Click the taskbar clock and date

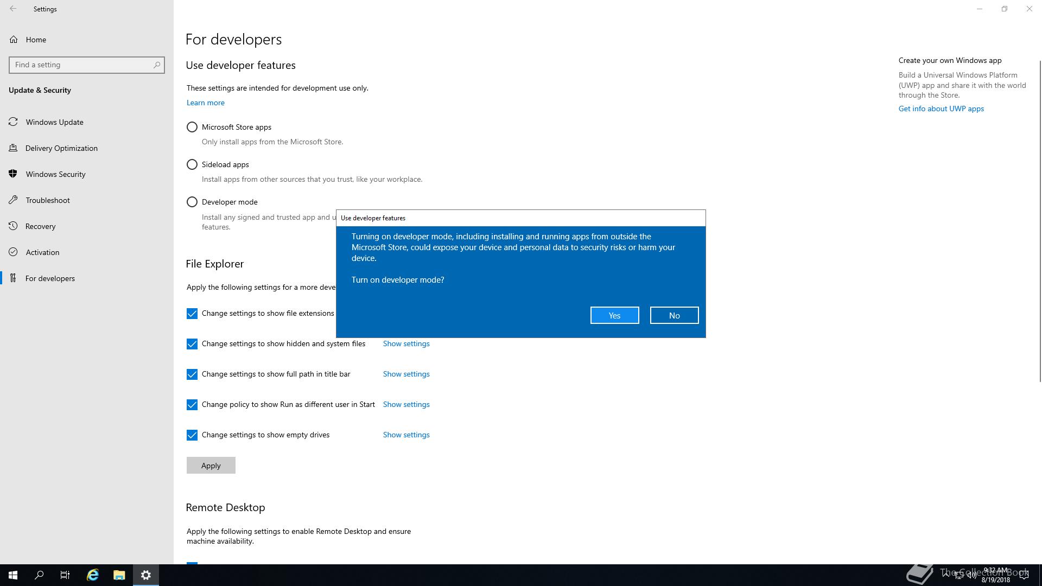point(995,575)
